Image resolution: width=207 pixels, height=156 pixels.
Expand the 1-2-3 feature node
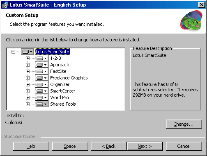coord(28,58)
